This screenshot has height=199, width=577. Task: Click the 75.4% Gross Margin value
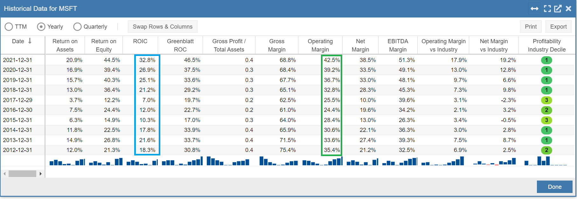coord(288,150)
